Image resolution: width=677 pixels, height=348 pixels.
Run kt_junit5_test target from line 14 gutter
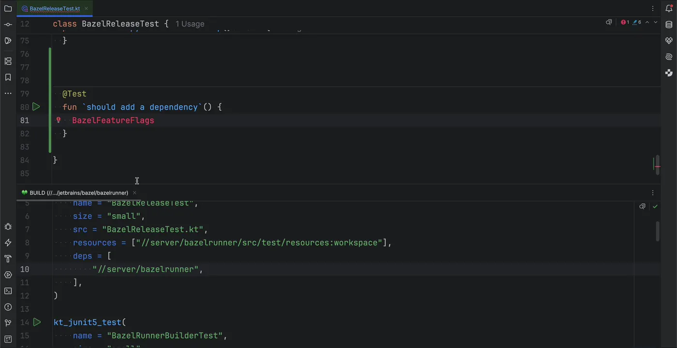pos(37,322)
